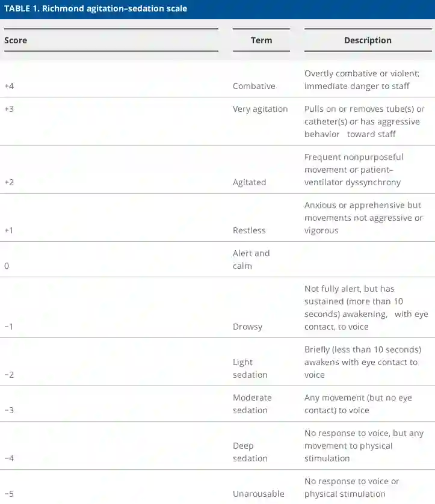Click the 'Term' column header
Viewport: 435px width, 504px height.
click(x=261, y=40)
